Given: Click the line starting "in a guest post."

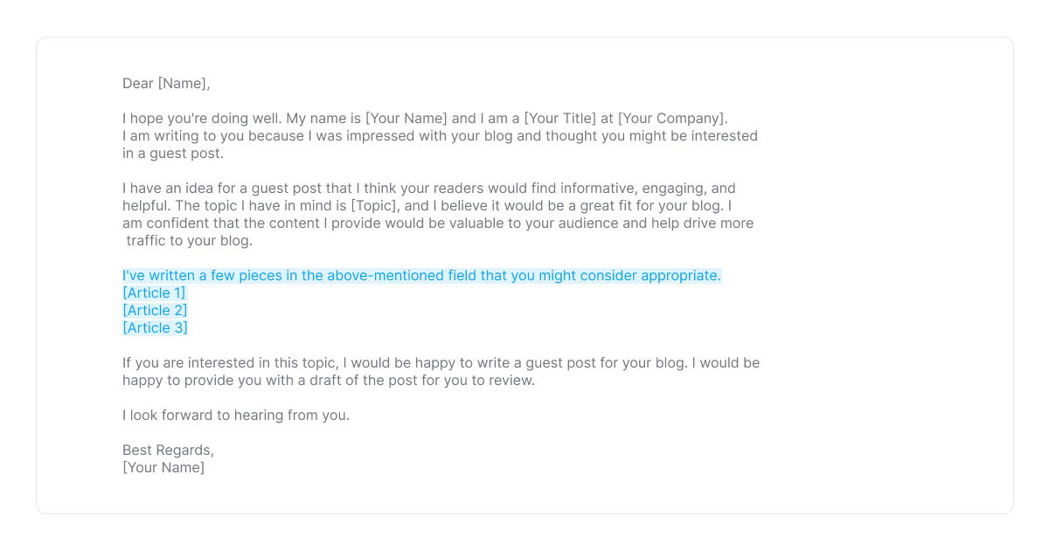Looking at the screenshot, I should [173, 154].
